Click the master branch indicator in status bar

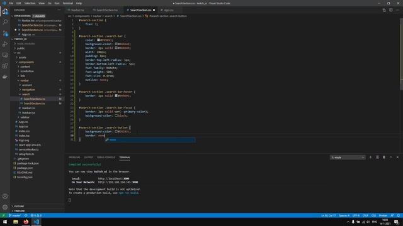[15, 215]
